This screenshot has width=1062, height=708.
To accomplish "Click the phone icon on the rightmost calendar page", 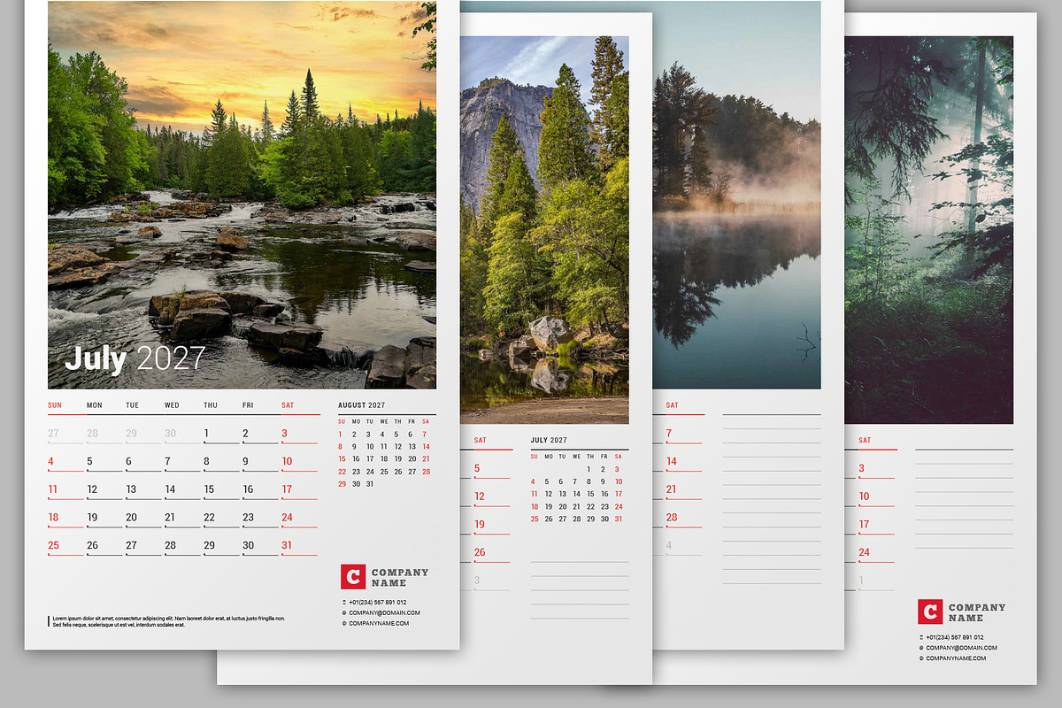I will (921, 637).
